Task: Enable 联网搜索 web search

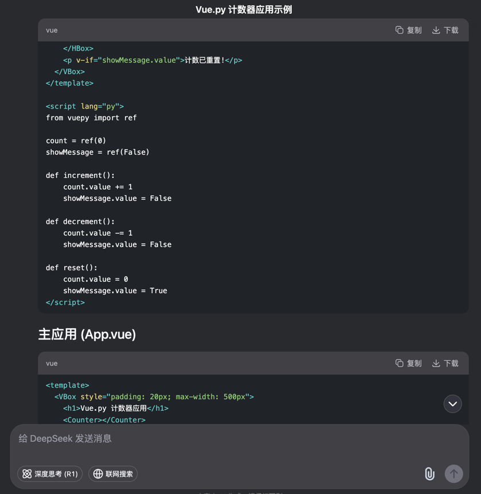Action: [113, 474]
